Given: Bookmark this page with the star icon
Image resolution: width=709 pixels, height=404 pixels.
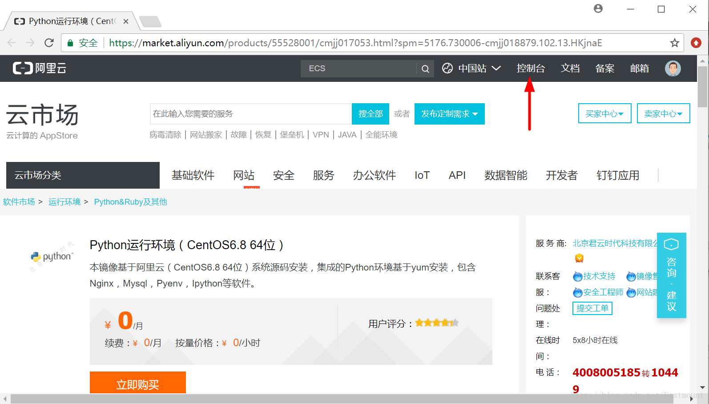Looking at the screenshot, I should [x=674, y=43].
